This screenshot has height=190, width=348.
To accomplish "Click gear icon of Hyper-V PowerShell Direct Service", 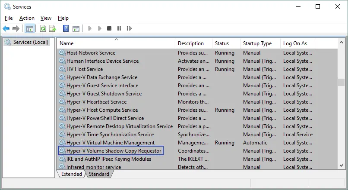I will [62, 118].
